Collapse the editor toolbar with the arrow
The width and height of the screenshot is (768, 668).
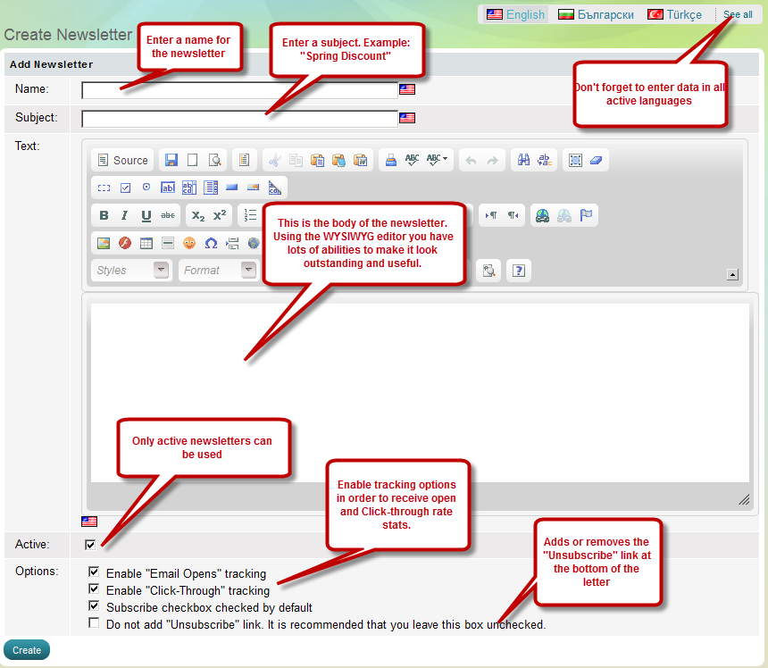pos(732,275)
